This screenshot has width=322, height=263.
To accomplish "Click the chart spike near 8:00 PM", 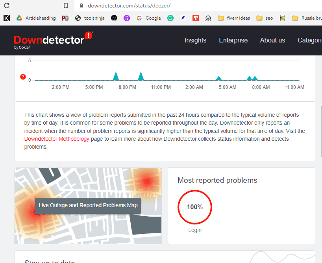I will coord(116,76).
